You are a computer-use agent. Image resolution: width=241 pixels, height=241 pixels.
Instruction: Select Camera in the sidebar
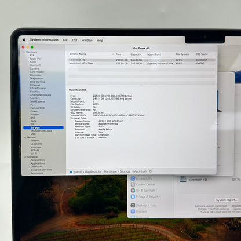34,68
